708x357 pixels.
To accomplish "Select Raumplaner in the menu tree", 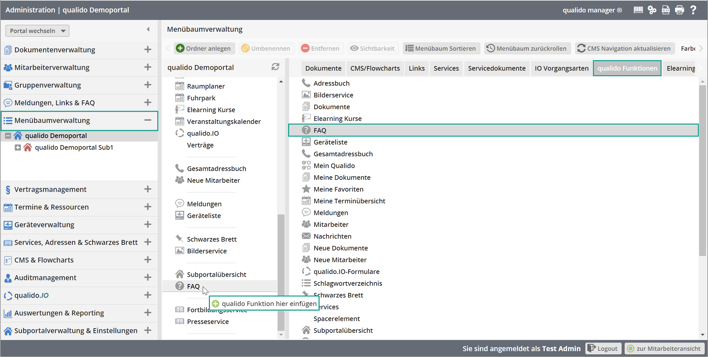I will [206, 86].
